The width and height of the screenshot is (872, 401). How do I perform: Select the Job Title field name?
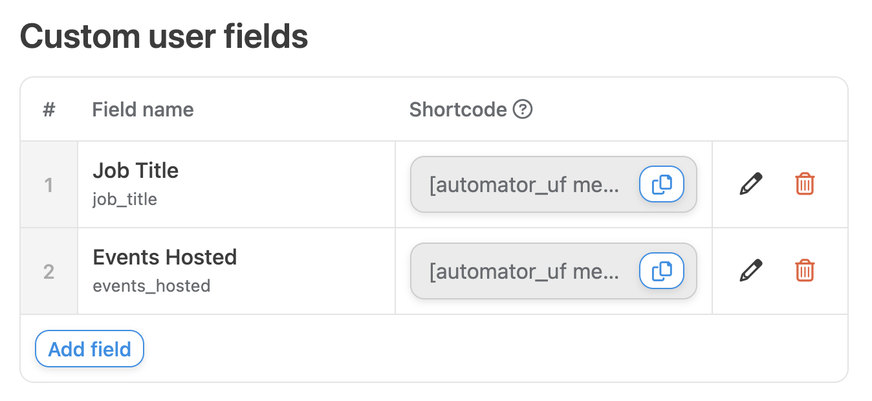click(135, 171)
